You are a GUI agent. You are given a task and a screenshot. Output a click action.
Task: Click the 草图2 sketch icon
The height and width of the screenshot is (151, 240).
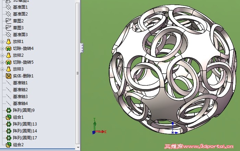coord(9,21)
